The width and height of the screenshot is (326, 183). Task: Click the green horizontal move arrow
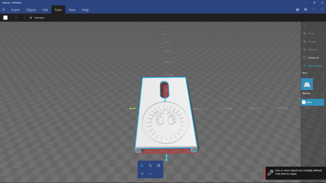click(x=132, y=109)
